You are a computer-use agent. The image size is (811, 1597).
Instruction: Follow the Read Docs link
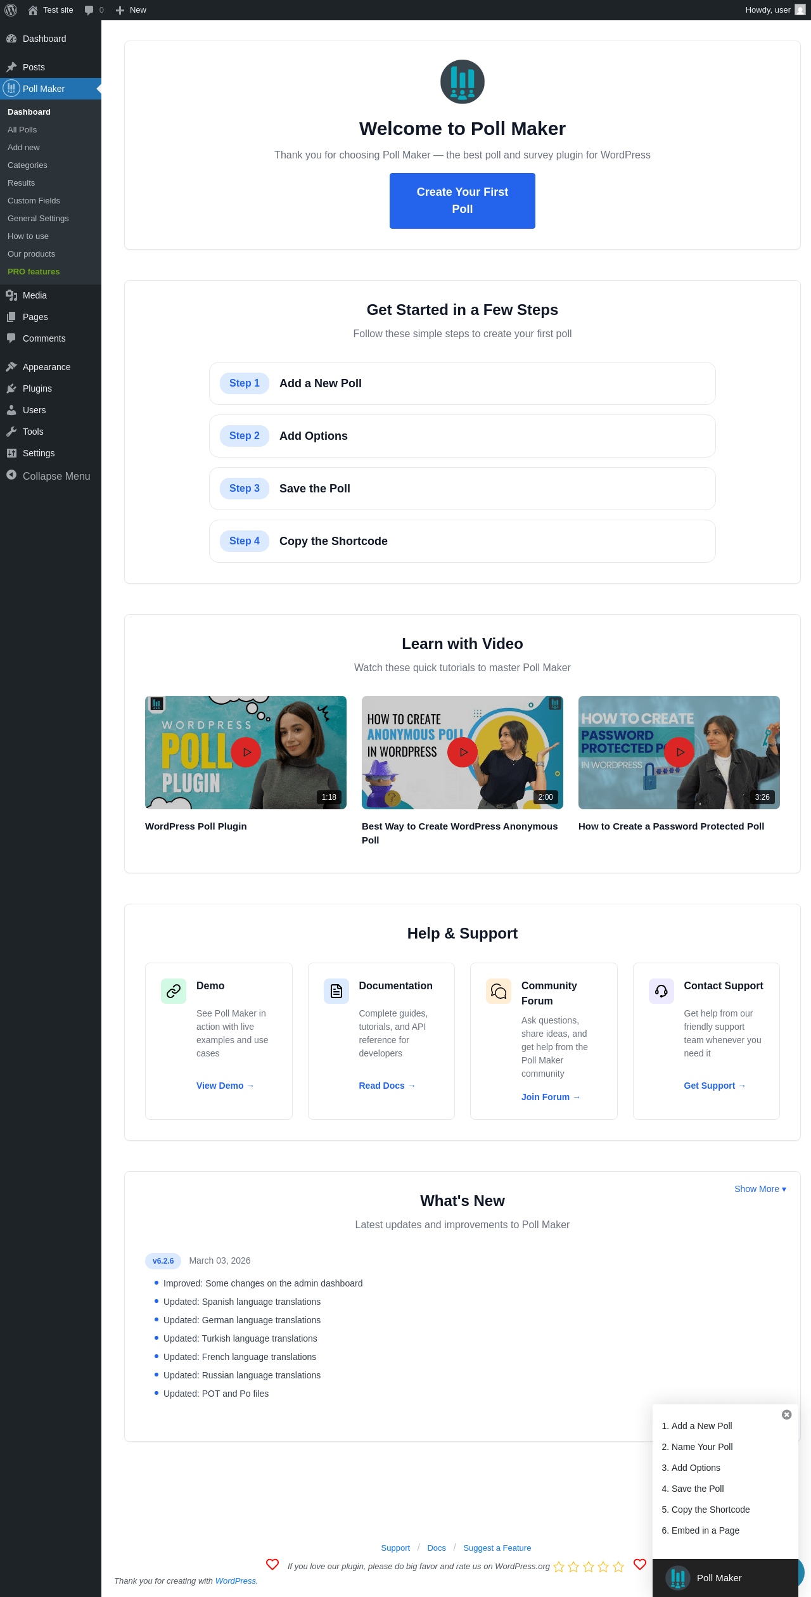tap(387, 1086)
